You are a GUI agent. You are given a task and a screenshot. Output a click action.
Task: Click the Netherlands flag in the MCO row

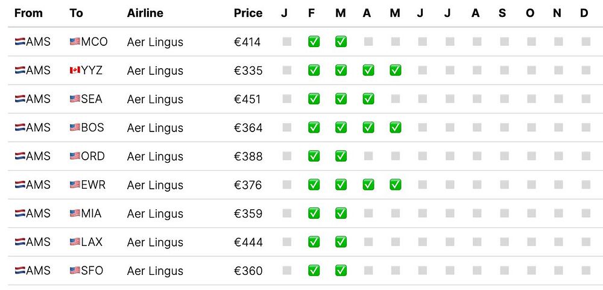(x=20, y=42)
